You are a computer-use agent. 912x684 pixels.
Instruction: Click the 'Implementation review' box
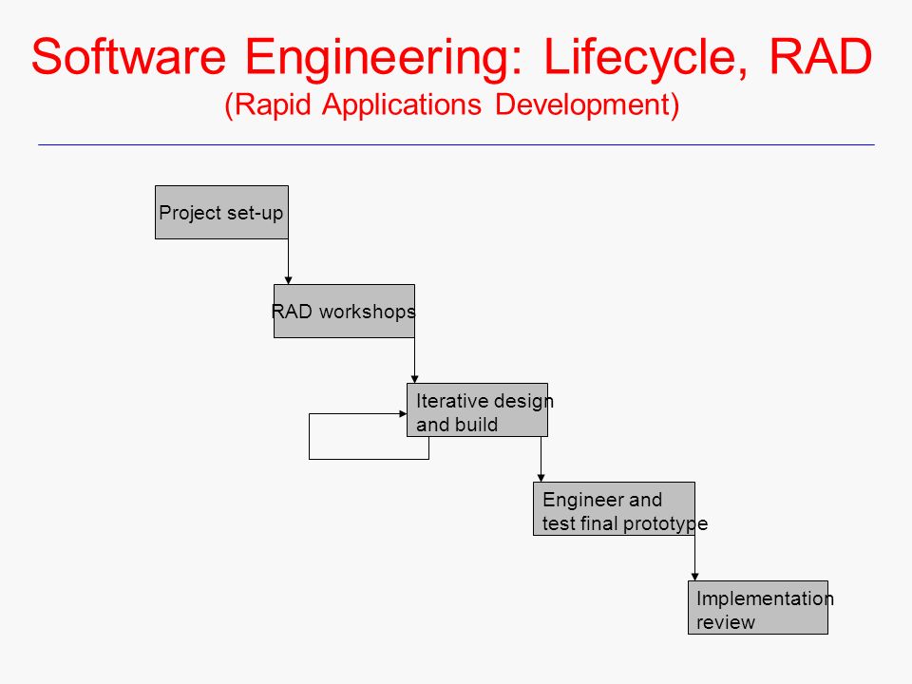point(758,608)
